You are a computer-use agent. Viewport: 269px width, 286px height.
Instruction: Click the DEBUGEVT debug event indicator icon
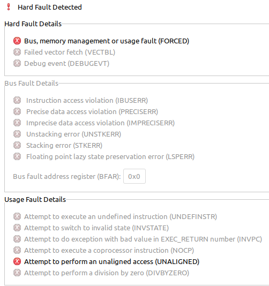pyautogui.click(x=17, y=64)
